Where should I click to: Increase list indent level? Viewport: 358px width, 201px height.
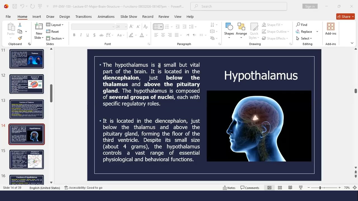coord(184,27)
